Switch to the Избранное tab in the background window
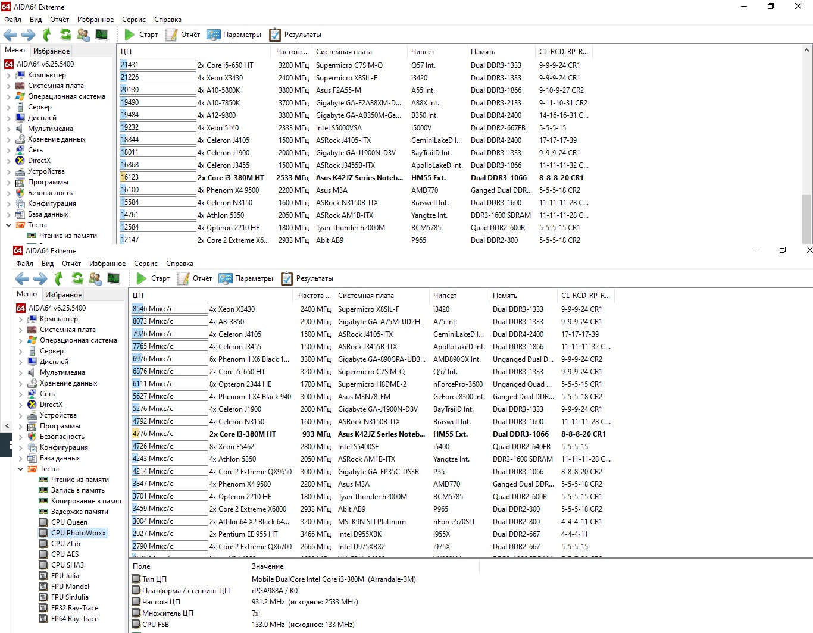The width and height of the screenshot is (813, 633). pos(52,51)
